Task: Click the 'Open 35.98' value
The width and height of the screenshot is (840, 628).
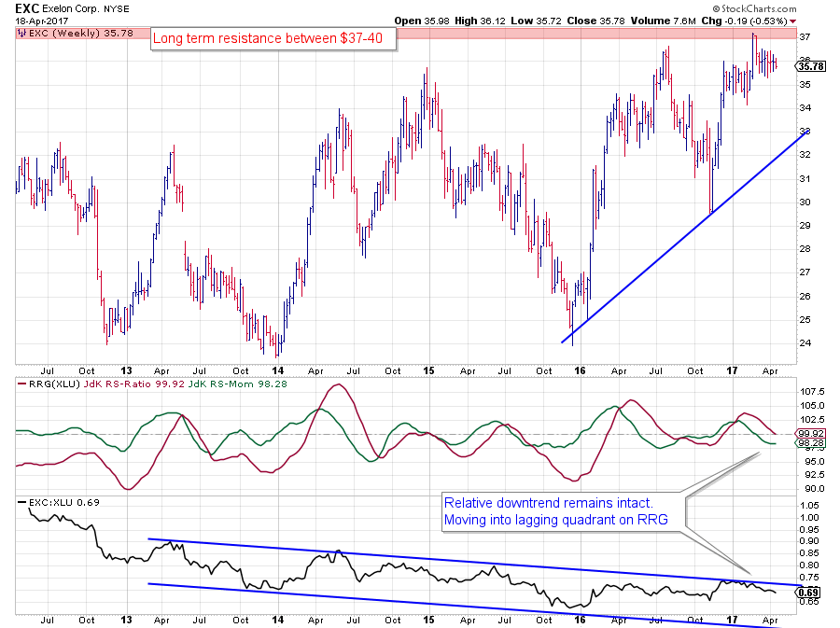Action: coord(422,21)
